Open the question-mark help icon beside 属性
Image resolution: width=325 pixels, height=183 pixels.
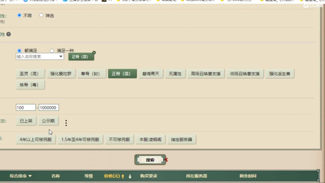coord(9,34)
